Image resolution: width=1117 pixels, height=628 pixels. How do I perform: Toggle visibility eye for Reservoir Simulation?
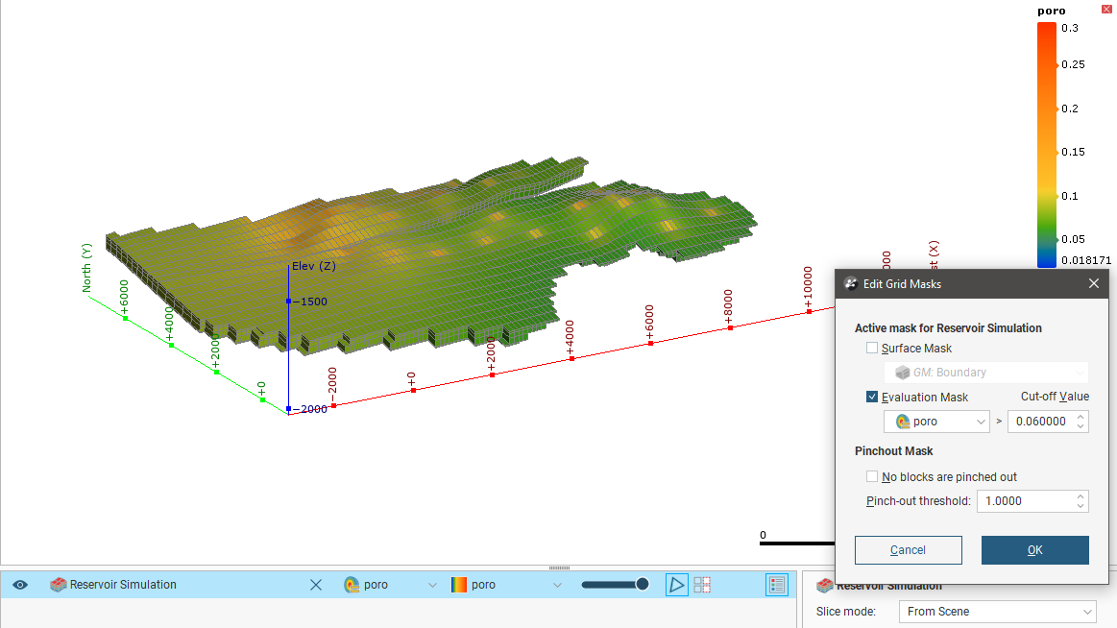[x=20, y=585]
